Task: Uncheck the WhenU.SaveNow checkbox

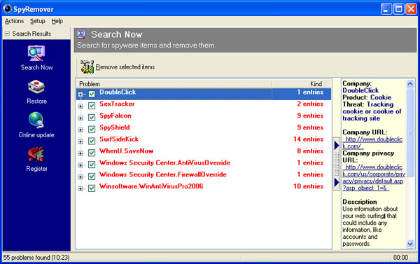Action: tap(92, 153)
